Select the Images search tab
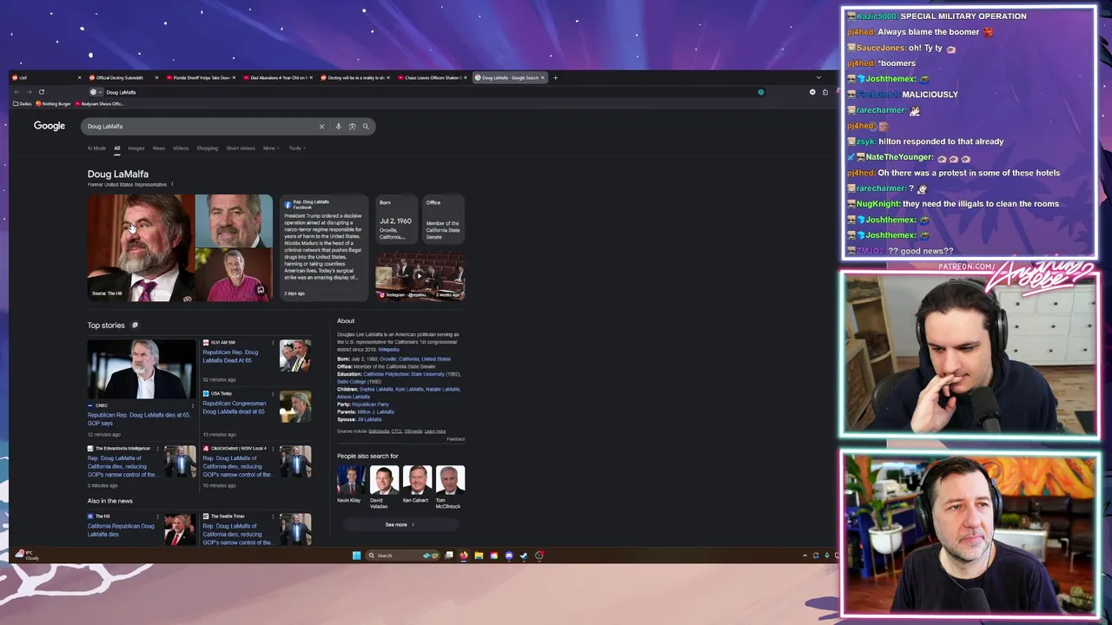 [x=136, y=148]
